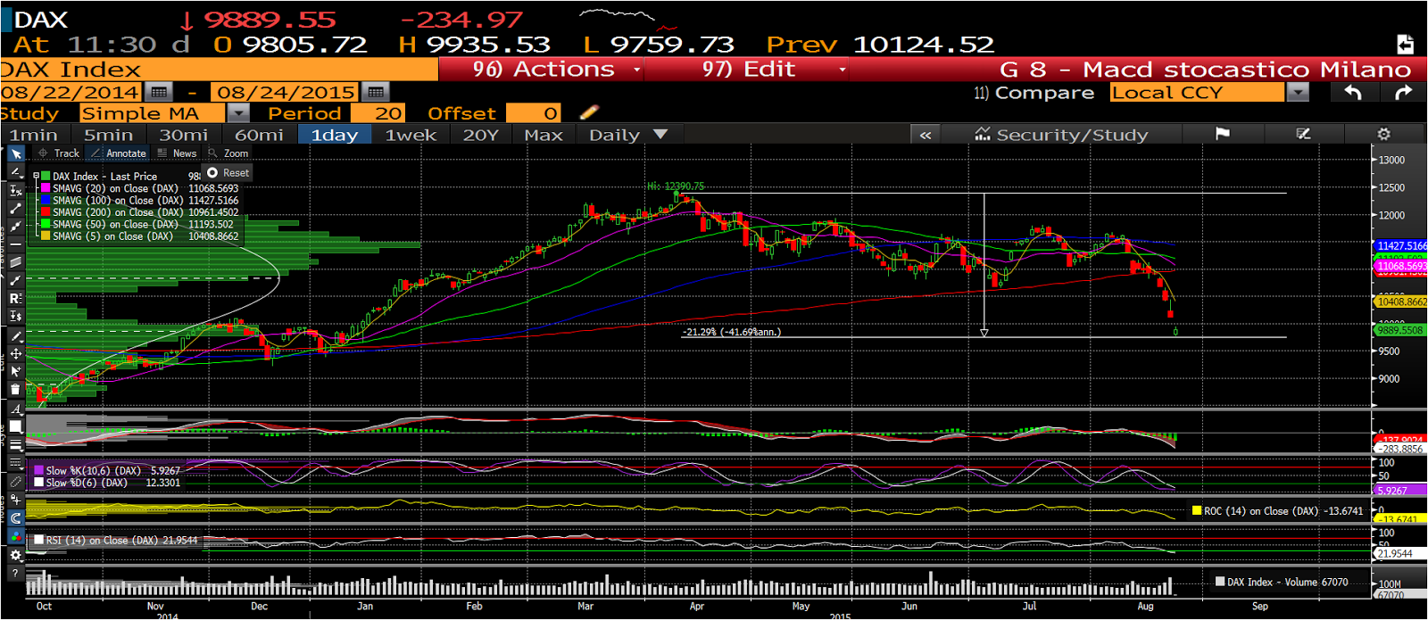
Task: Click start date field 08/22/2014
Action: coord(70,92)
